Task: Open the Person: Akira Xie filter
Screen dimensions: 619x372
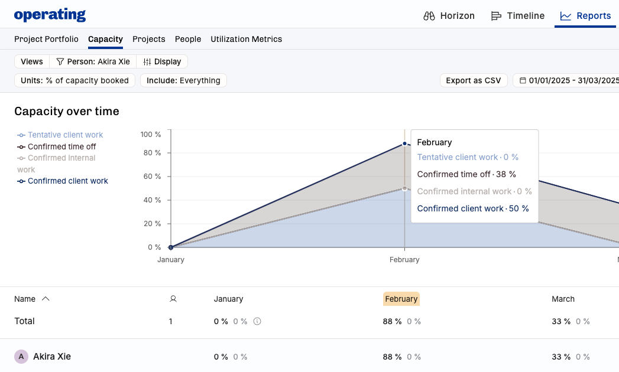Action: 93,62
